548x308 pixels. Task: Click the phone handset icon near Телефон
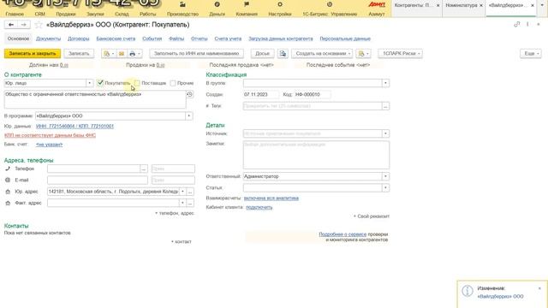8,169
